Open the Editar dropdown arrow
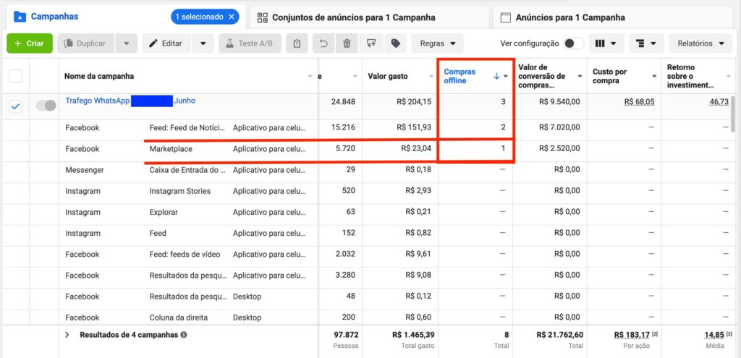Viewport: 741px width, 358px height. point(203,43)
